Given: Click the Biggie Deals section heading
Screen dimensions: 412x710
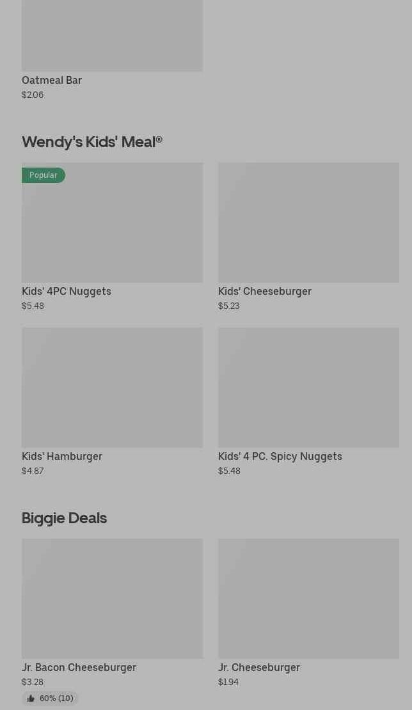Looking at the screenshot, I should pos(64,517).
